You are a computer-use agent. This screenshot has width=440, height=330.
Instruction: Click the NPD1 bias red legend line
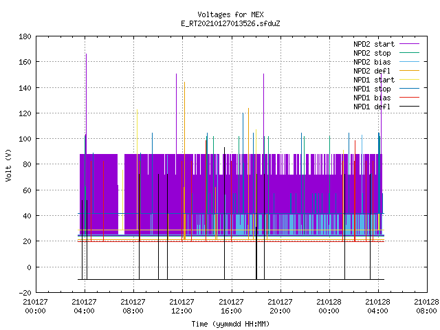tap(409, 98)
